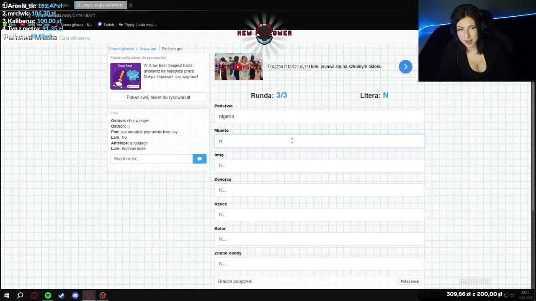Click the Państwo field containing nigeria
The width and height of the screenshot is (536, 301).
pos(320,117)
